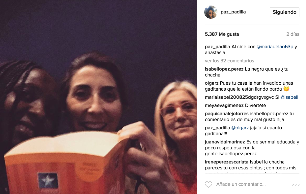Screen dimensions: 306x194
Task: Open ireneperezescarlata commenter profile
Action: click(226, 162)
